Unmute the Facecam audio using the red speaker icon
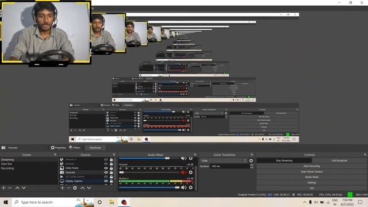 point(183,172)
